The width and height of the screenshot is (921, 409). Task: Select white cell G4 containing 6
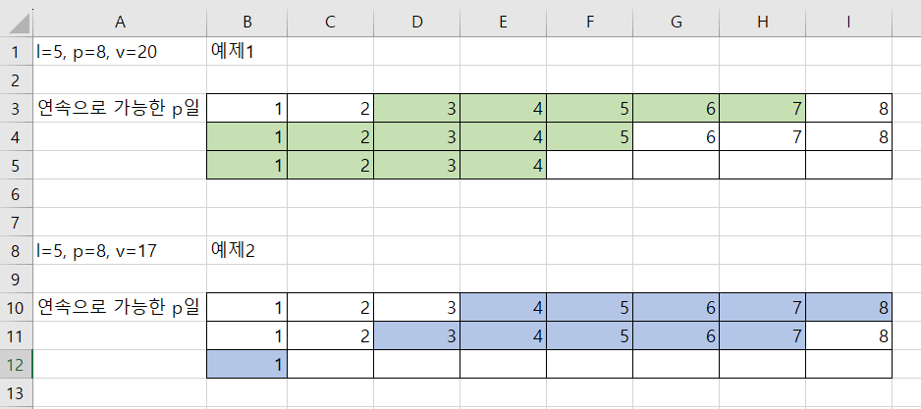click(677, 136)
